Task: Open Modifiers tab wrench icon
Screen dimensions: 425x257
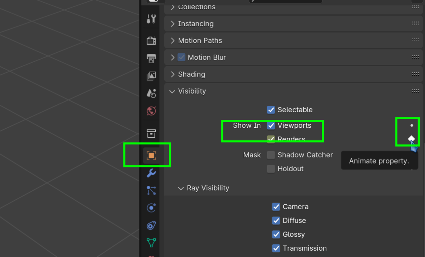Action: pos(151,173)
